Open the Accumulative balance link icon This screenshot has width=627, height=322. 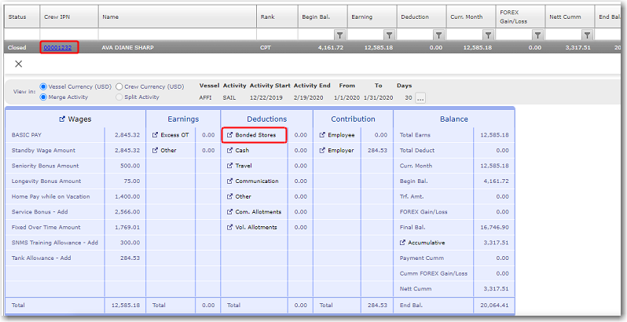point(402,243)
